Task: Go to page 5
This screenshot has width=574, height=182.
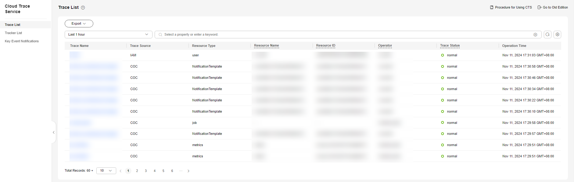Action: click(x=163, y=171)
